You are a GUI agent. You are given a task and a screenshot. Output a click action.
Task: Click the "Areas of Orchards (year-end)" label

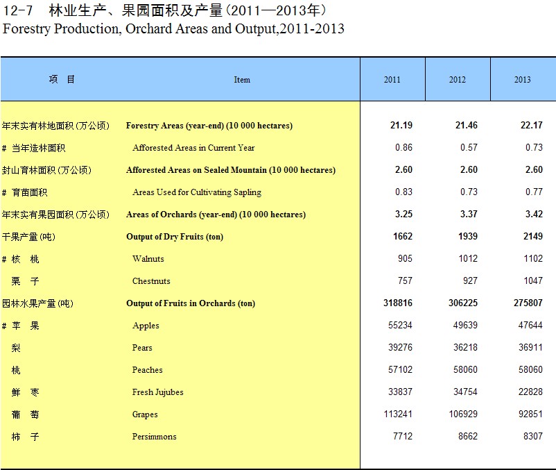[216, 215]
